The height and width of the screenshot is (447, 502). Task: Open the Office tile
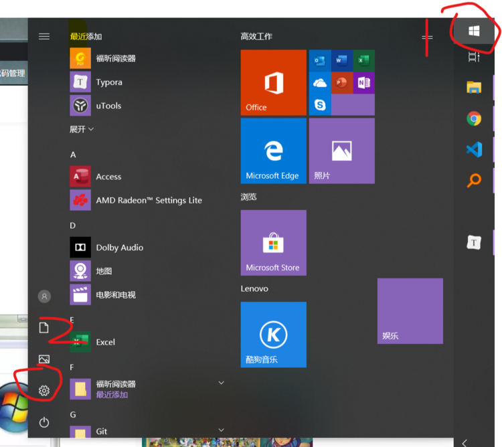(x=273, y=82)
